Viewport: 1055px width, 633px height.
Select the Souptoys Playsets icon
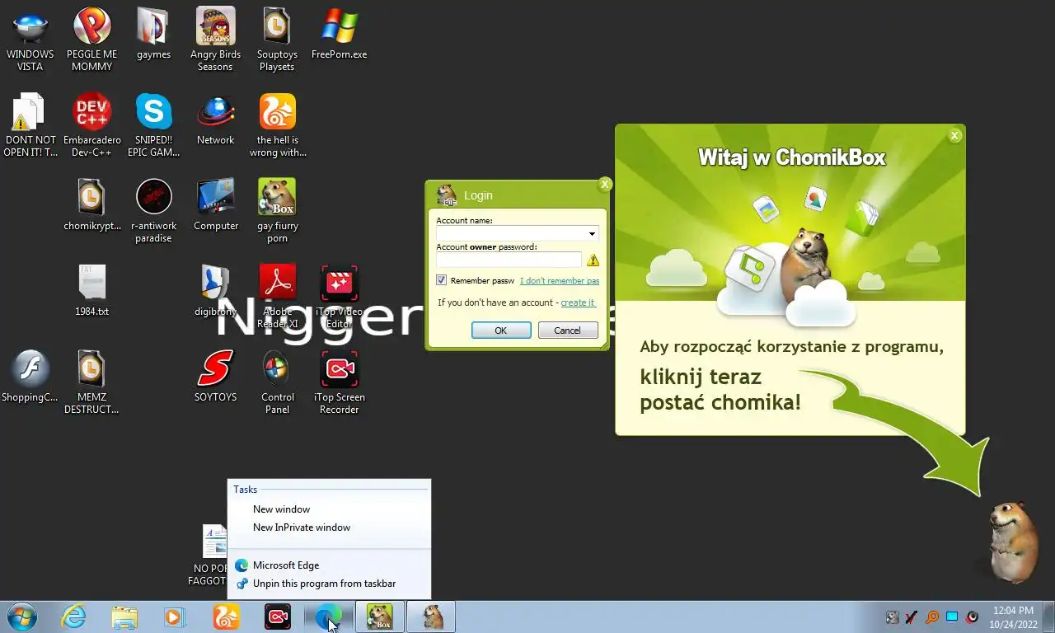(x=277, y=40)
